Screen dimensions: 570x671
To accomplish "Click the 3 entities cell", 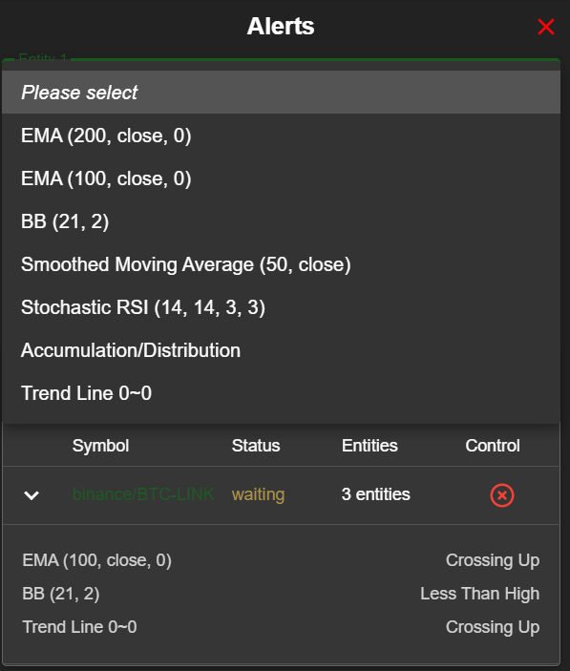I will 376,494.
